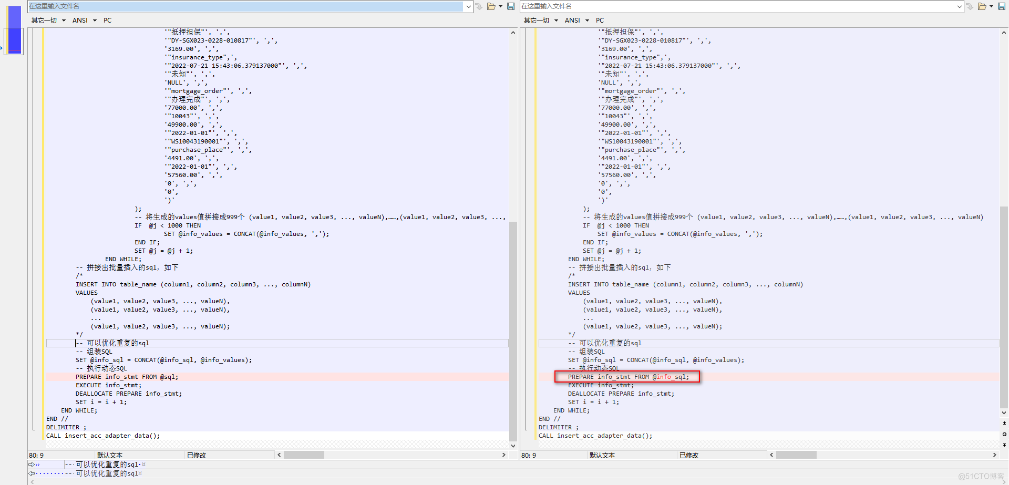
Task: Open the right pane 其它一切 format dropdown arrow
Action: 556,20
